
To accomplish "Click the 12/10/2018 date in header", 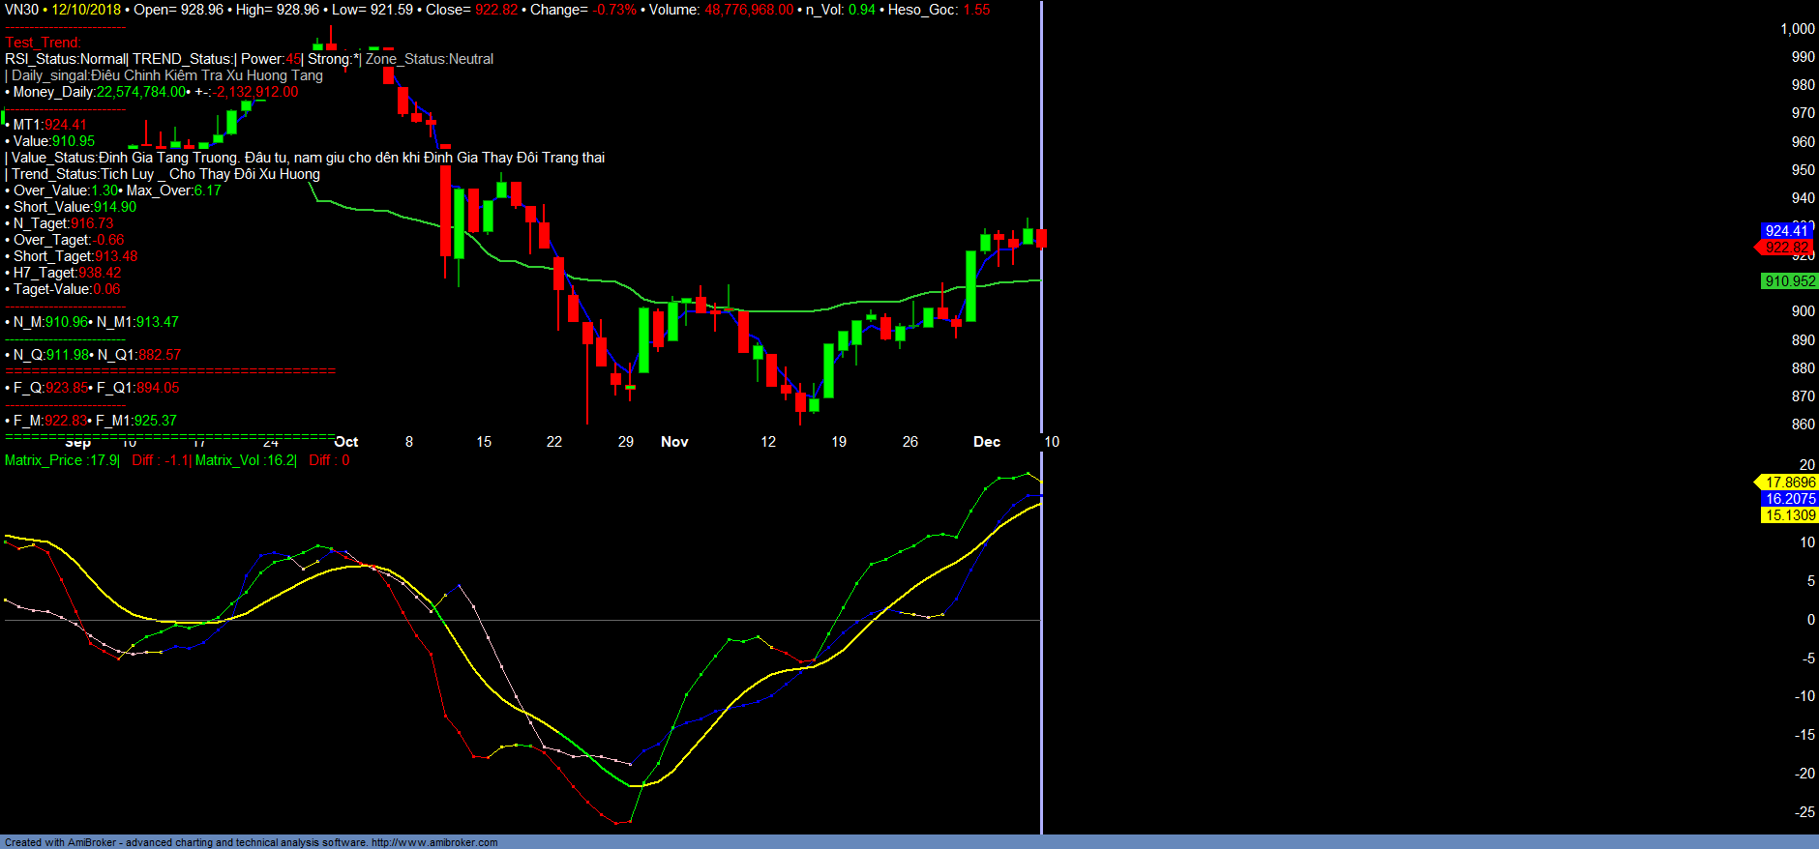I will click(x=86, y=10).
